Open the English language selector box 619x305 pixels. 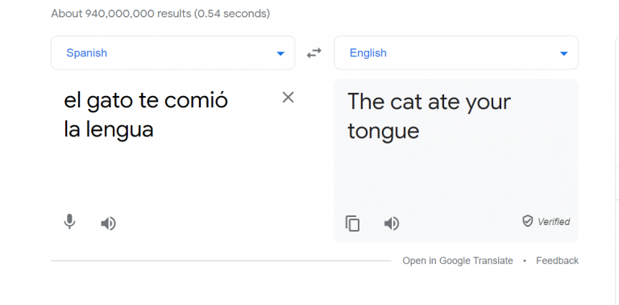[x=456, y=52]
